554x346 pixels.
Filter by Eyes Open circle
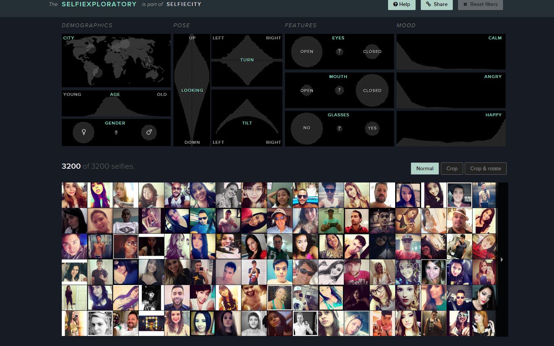307,52
